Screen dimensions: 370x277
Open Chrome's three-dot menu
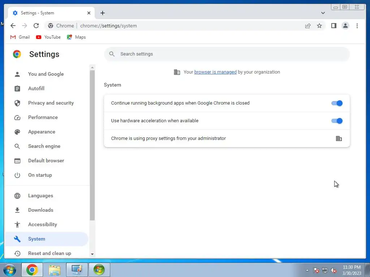(357, 26)
